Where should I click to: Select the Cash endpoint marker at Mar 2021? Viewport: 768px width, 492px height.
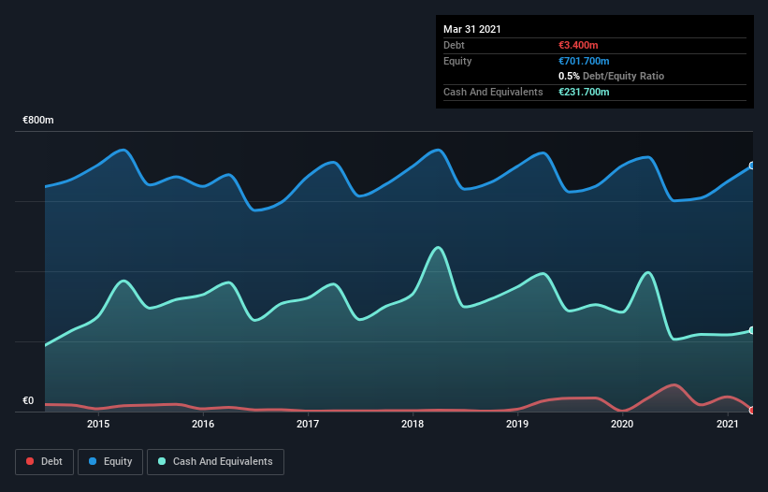[x=752, y=330]
